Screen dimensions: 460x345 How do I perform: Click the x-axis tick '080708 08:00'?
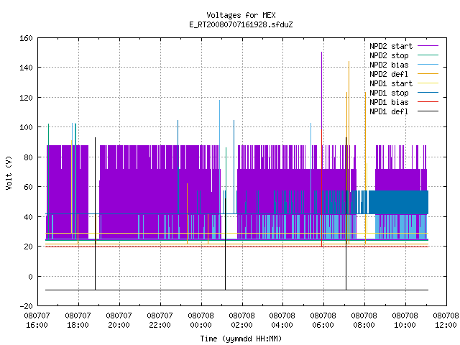tap(364, 321)
